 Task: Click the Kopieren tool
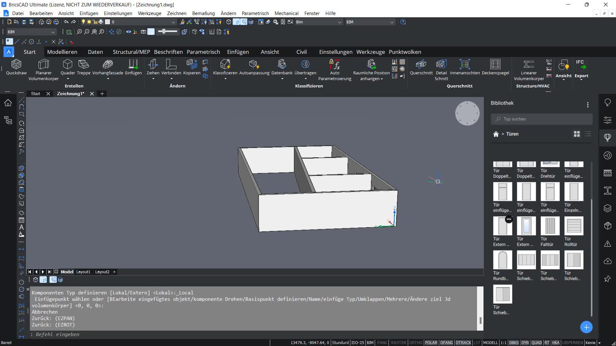pos(192,67)
